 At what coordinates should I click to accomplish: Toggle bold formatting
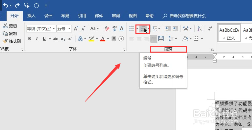(x=29, y=39)
